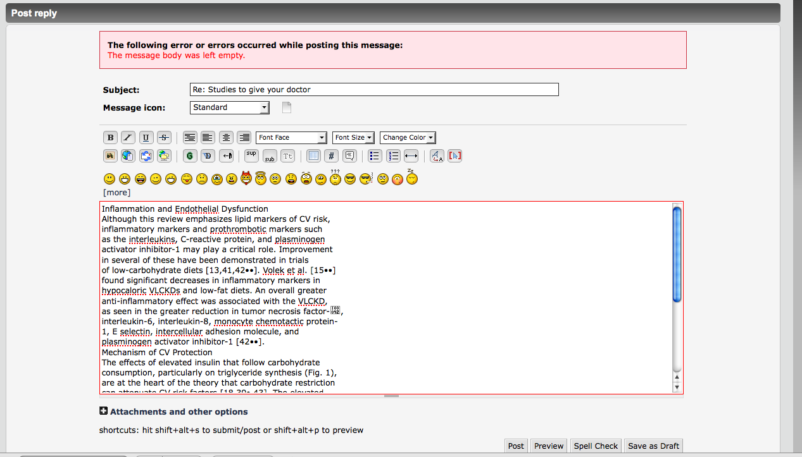Insert a table using the table icon
The height and width of the screenshot is (457, 802).
pyautogui.click(x=313, y=155)
